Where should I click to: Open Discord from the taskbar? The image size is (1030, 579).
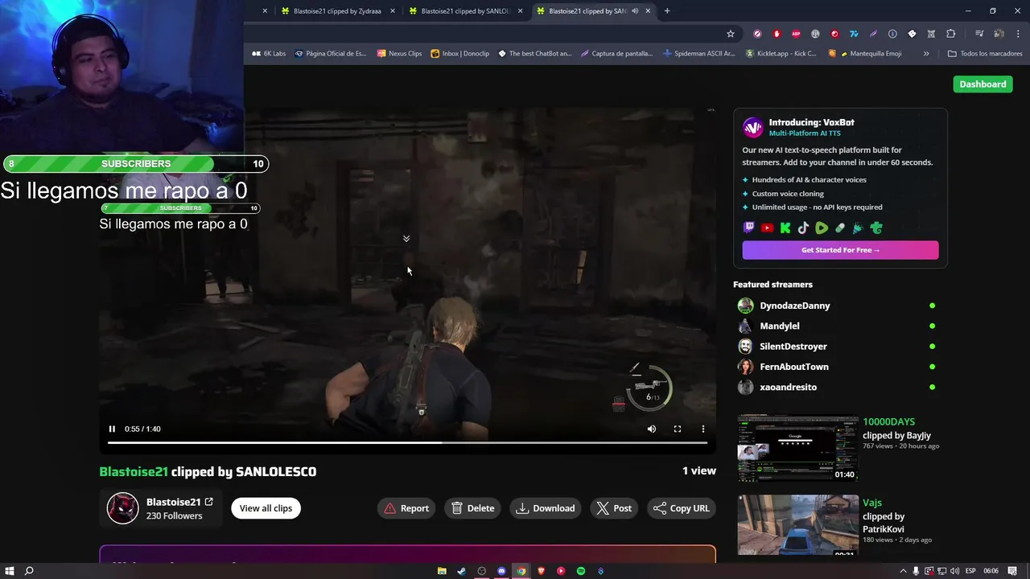point(501,571)
